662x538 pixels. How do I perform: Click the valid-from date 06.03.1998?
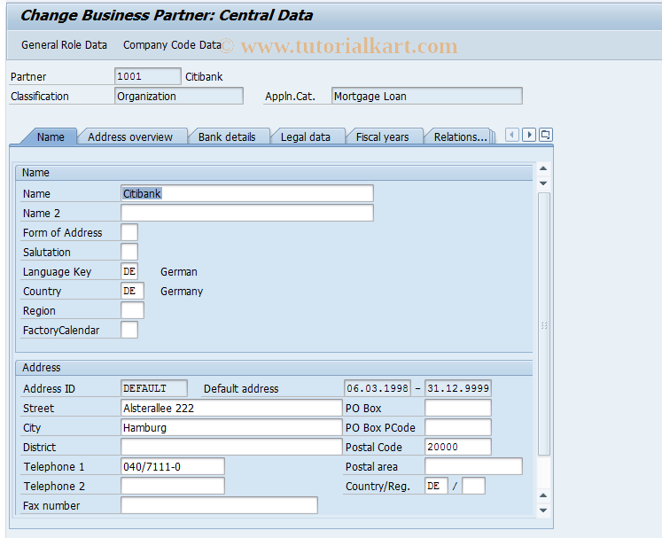click(x=378, y=388)
